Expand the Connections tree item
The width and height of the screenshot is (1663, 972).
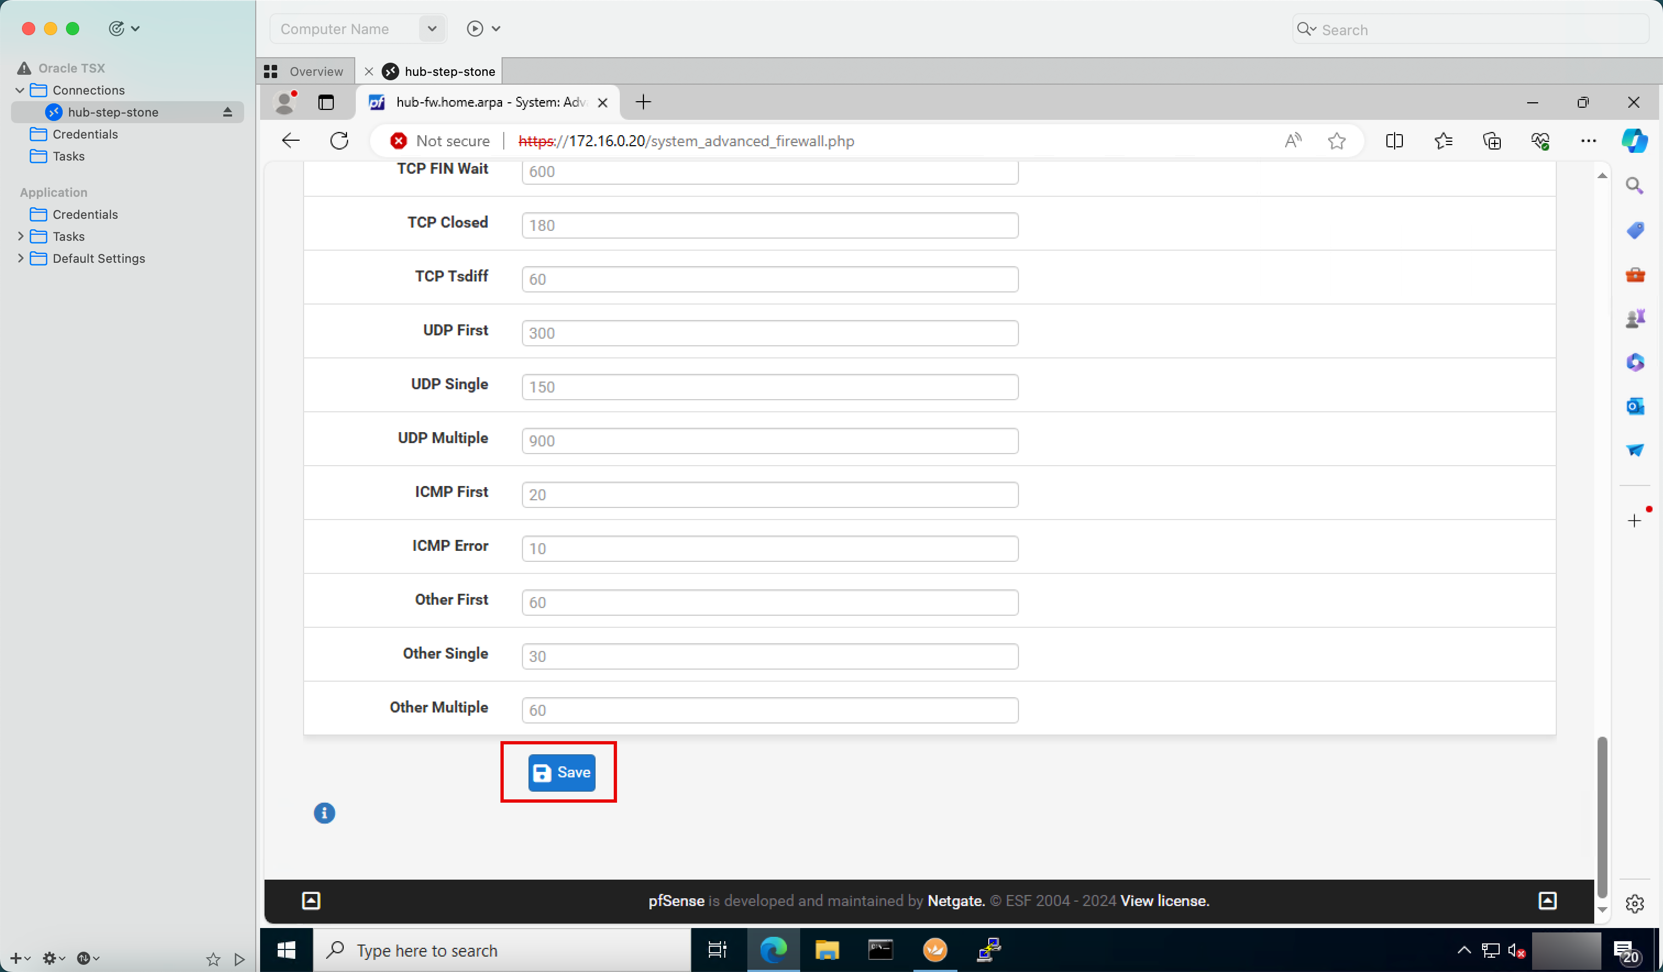(20, 90)
